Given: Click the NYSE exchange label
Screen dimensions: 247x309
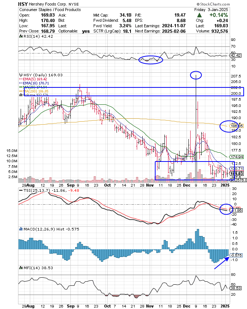Looking at the screenshot, I should [73, 4].
